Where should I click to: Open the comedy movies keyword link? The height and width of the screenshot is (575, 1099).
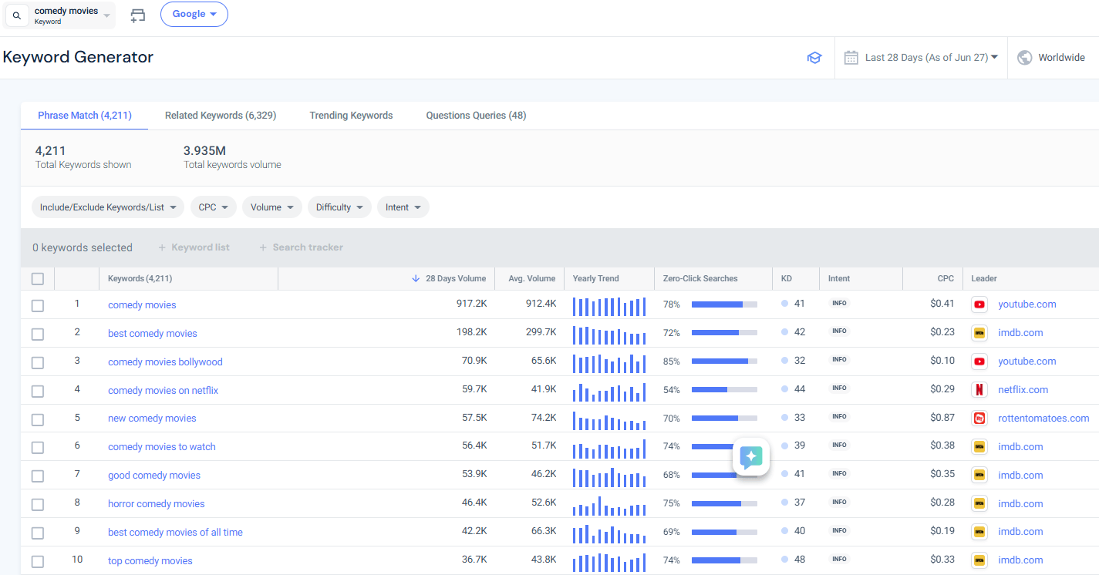tap(142, 305)
